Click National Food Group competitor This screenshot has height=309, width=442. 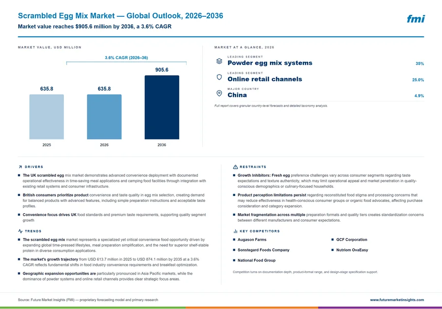(x=256, y=260)
